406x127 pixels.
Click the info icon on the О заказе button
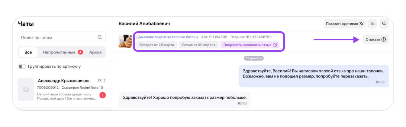pos(384,39)
